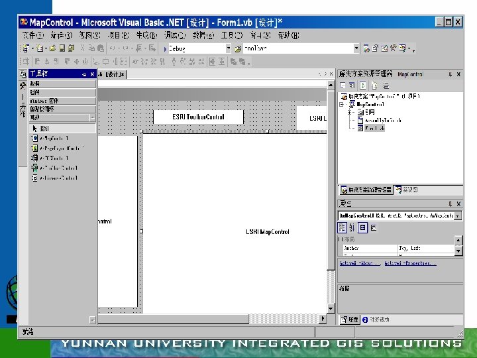Click the Copy toolbar icon
Image resolution: width=477 pixels, height=358 pixels.
91,48
